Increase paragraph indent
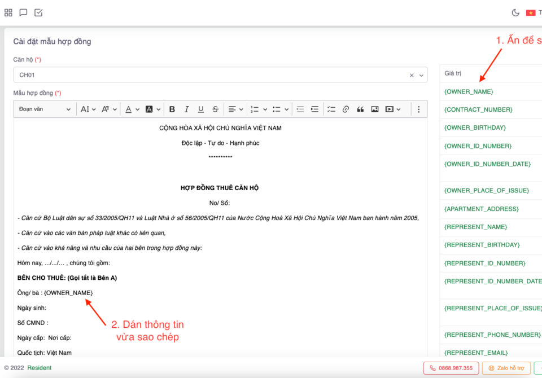The image size is (542, 378). pyautogui.click(x=315, y=109)
